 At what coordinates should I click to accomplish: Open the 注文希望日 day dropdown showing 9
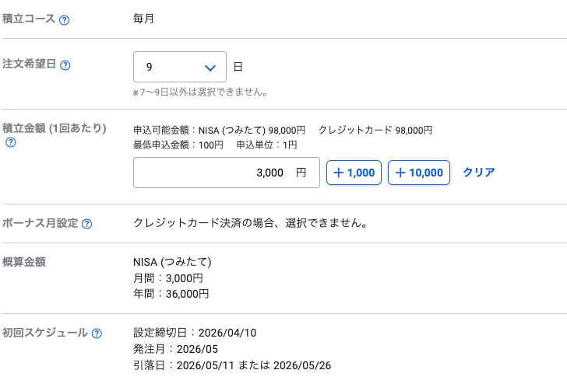[x=180, y=67]
